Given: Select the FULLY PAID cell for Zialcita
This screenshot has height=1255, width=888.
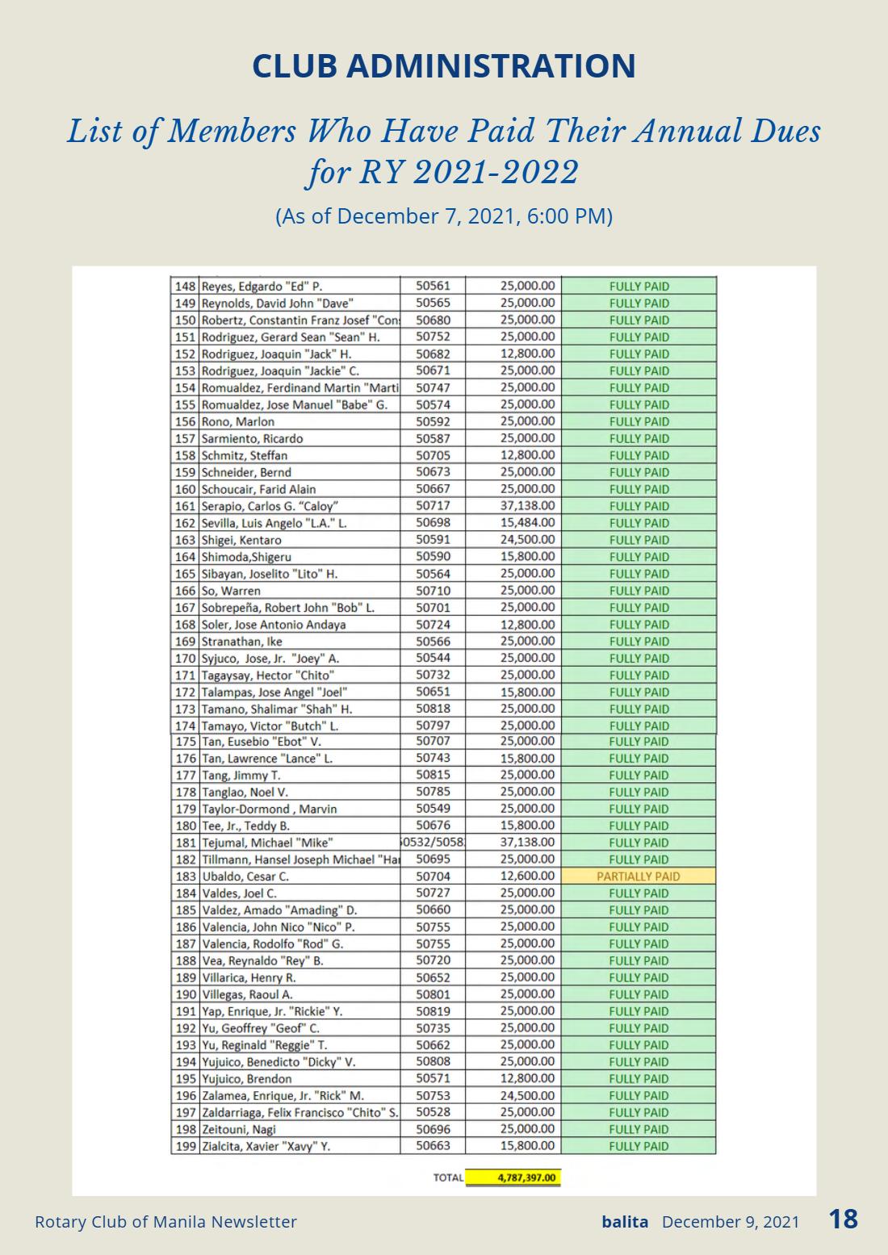Looking at the screenshot, I should [639, 1146].
